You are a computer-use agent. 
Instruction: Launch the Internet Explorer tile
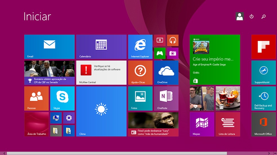pyautogui.click(x=140, y=47)
